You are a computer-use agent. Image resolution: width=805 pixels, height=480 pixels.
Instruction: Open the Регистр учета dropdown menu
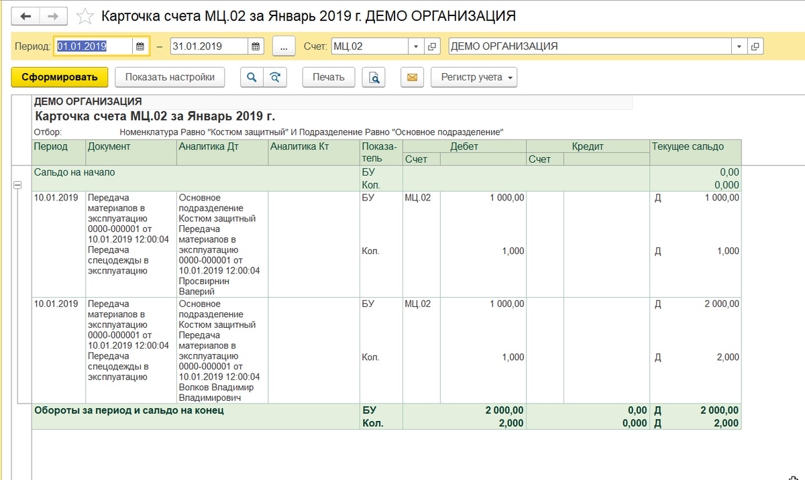(474, 78)
